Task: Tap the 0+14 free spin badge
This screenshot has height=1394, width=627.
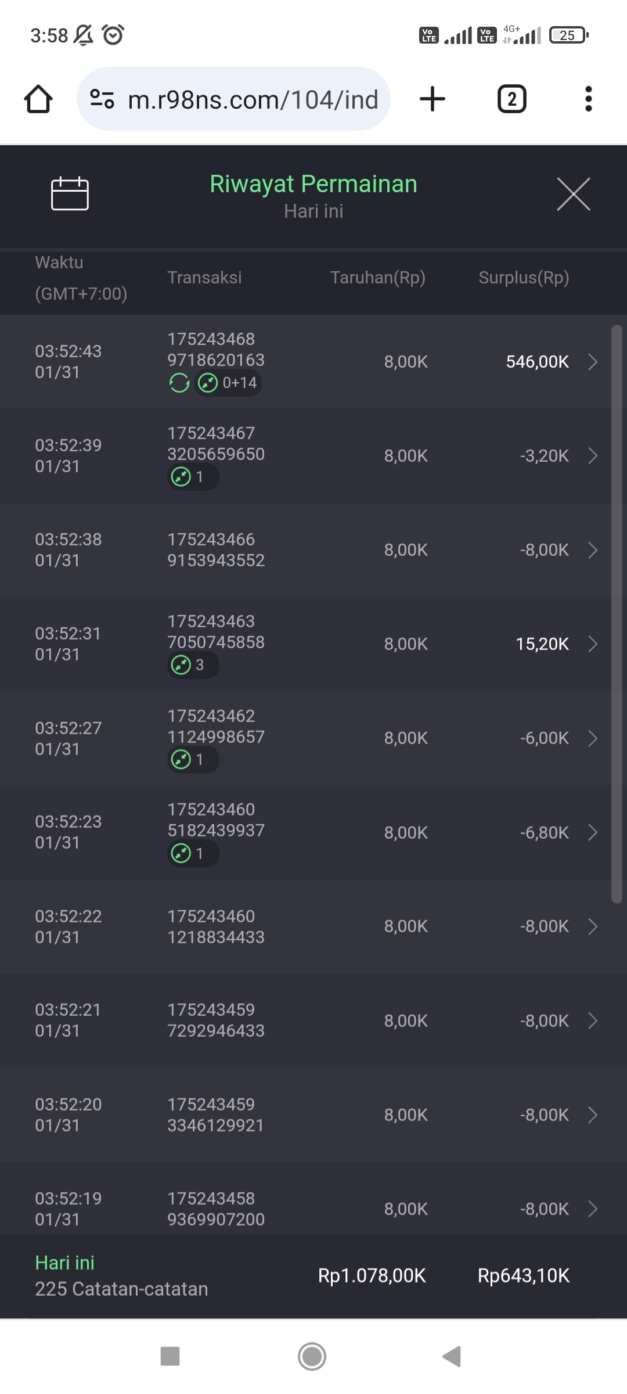Action: (x=228, y=383)
